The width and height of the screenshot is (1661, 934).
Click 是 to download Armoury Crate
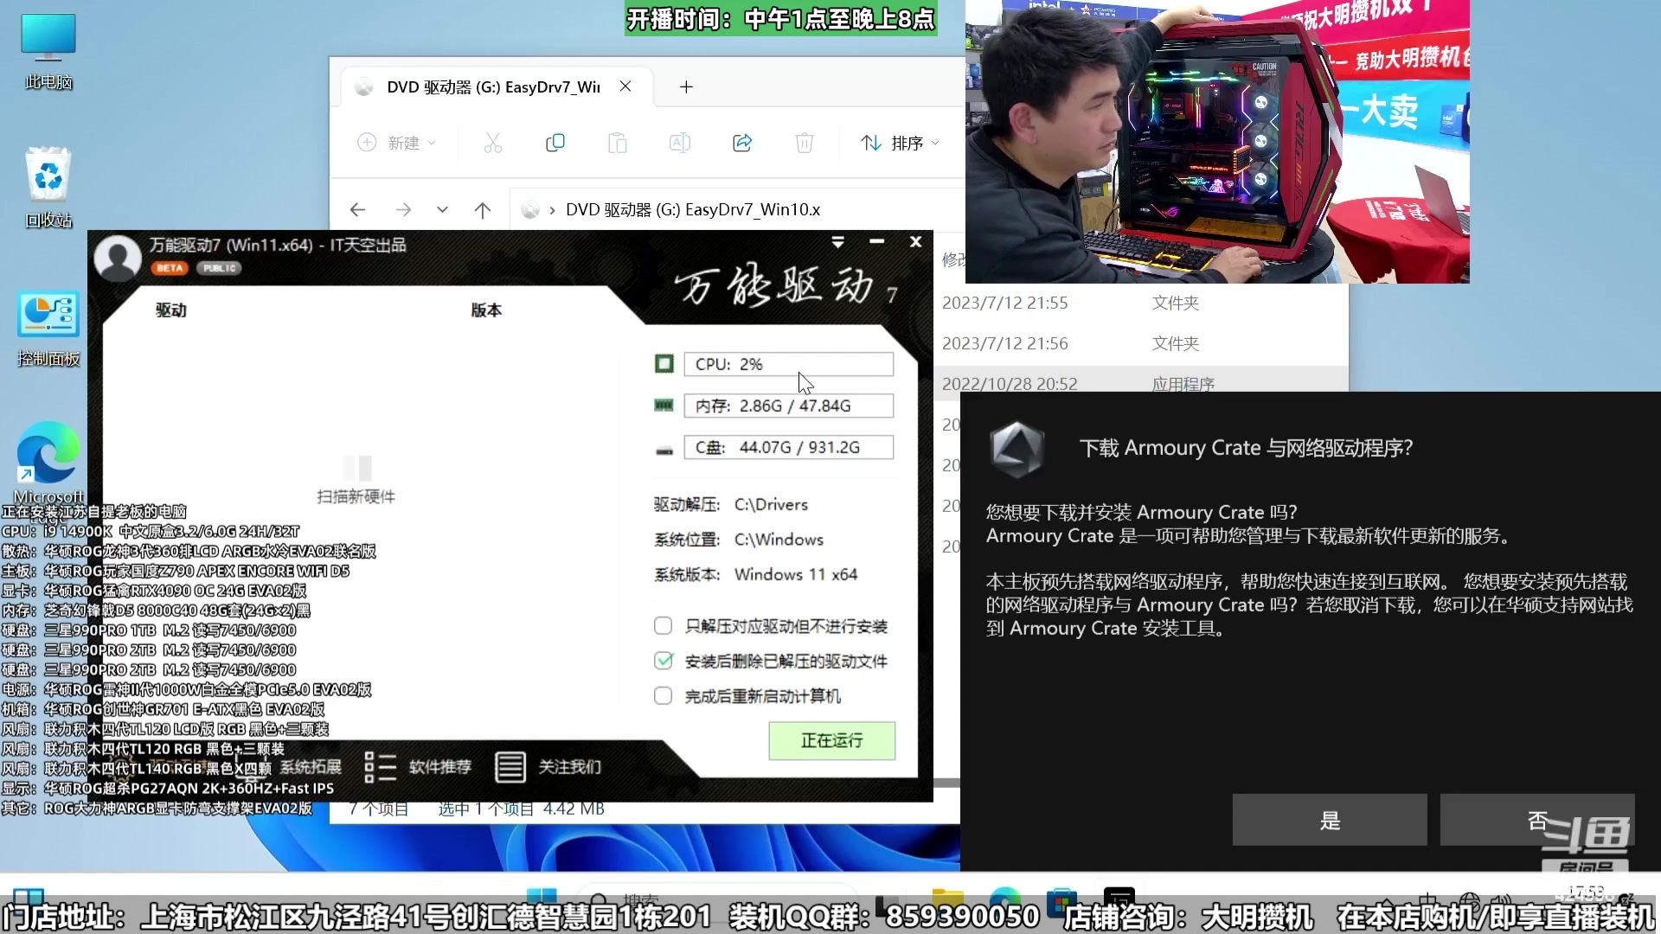click(x=1330, y=820)
